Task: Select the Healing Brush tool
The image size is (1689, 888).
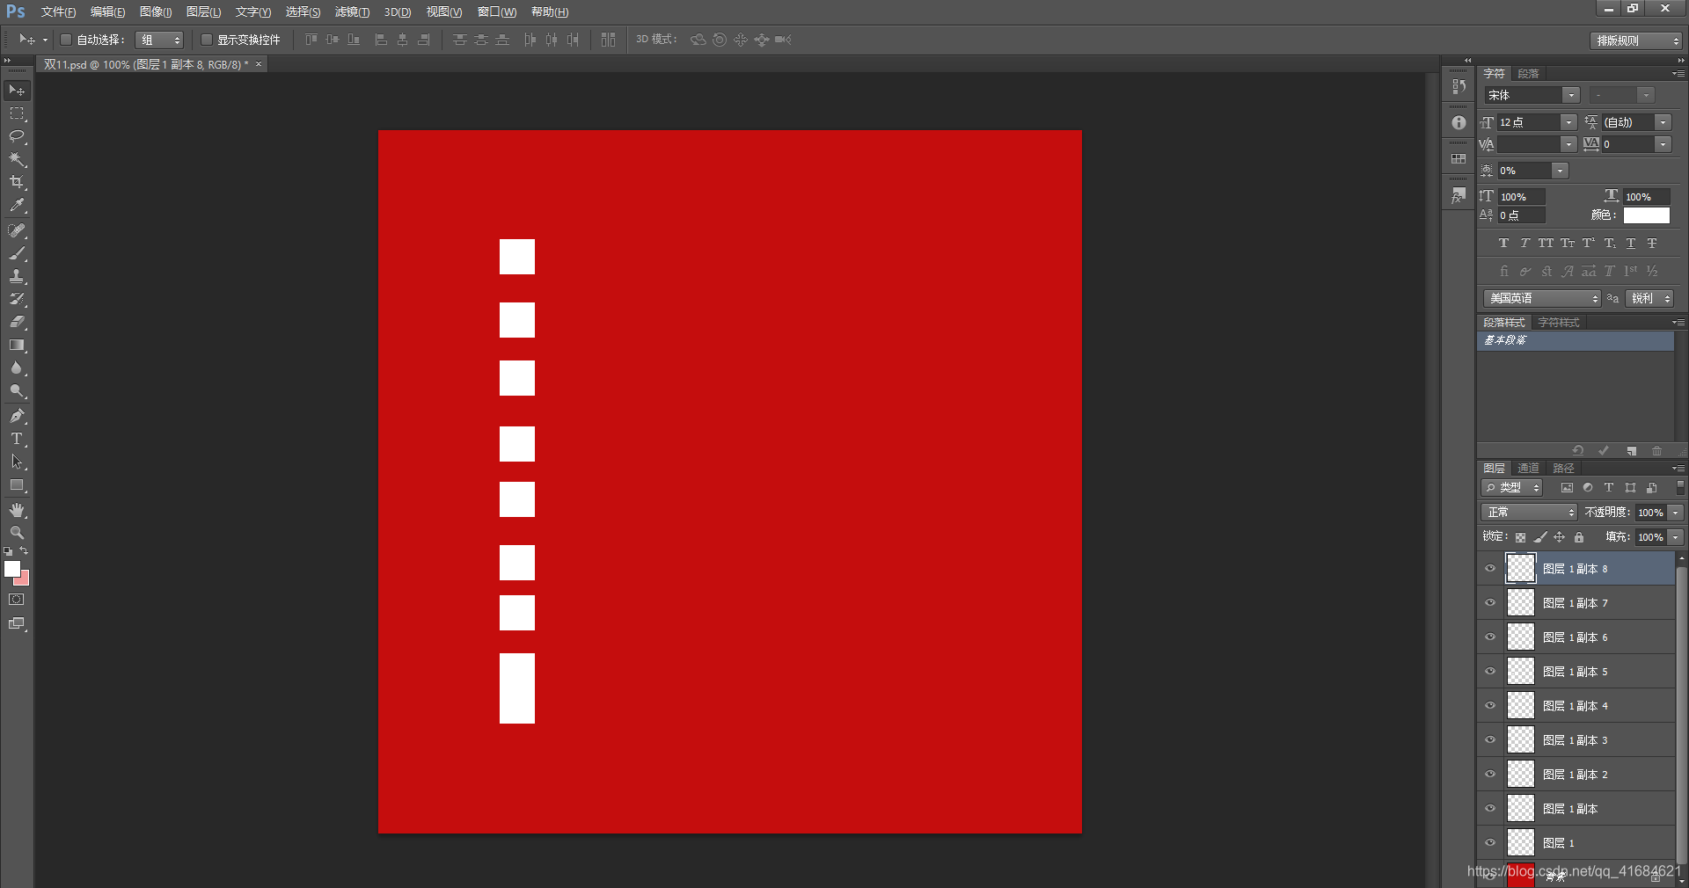Action: pos(17,230)
